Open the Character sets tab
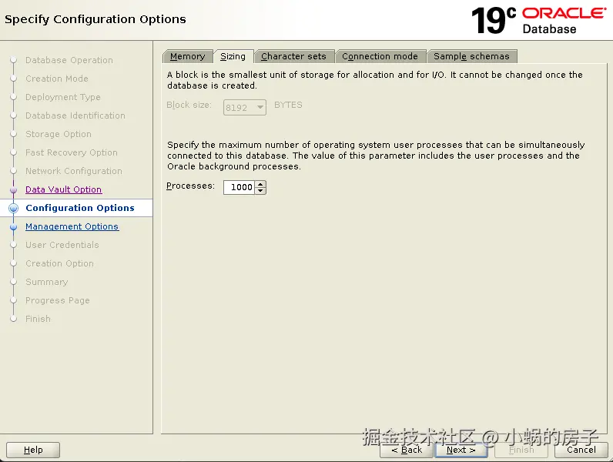 [x=293, y=56]
